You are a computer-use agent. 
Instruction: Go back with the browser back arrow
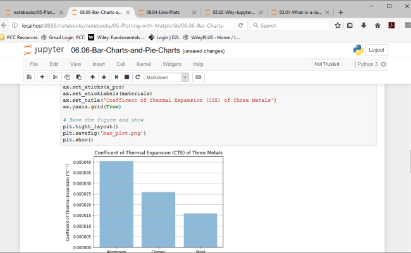pos(4,25)
